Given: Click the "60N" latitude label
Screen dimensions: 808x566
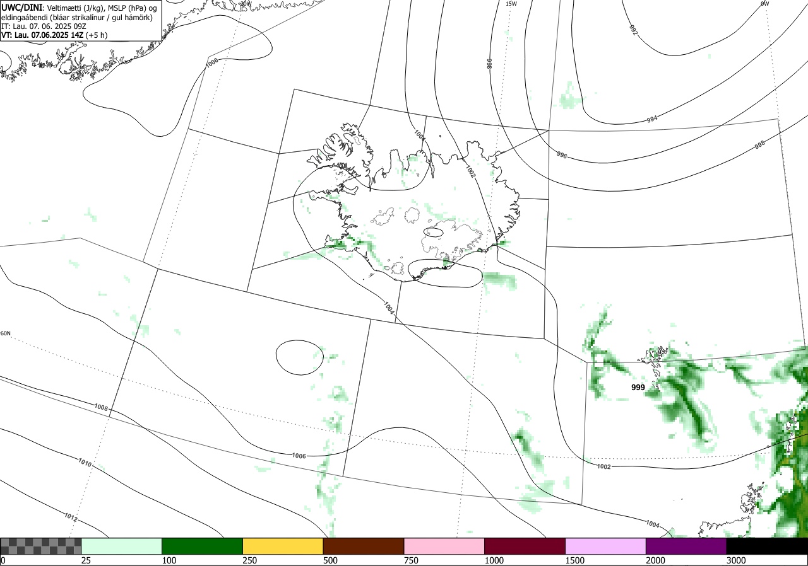Looking at the screenshot, I should pyautogui.click(x=6, y=333).
